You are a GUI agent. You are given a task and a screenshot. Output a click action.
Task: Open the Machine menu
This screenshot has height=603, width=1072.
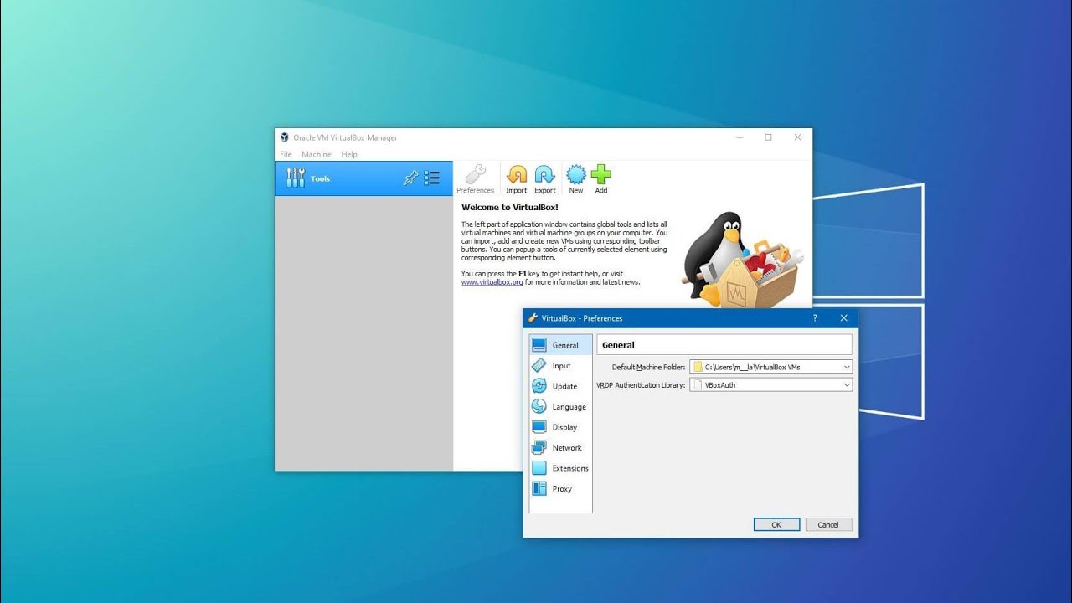[x=317, y=154]
